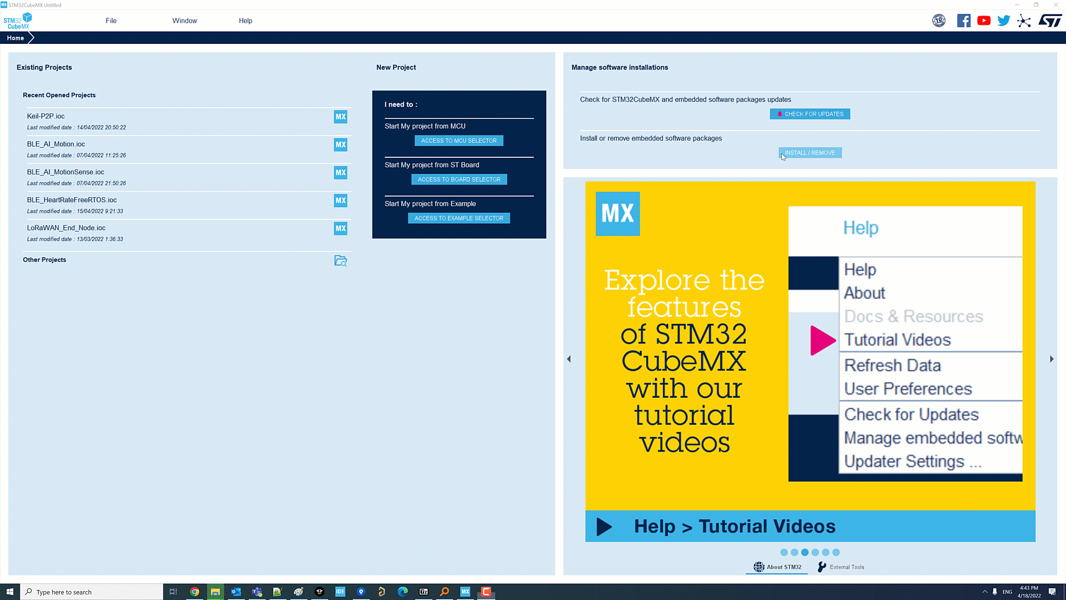Open the Help menu

point(245,21)
